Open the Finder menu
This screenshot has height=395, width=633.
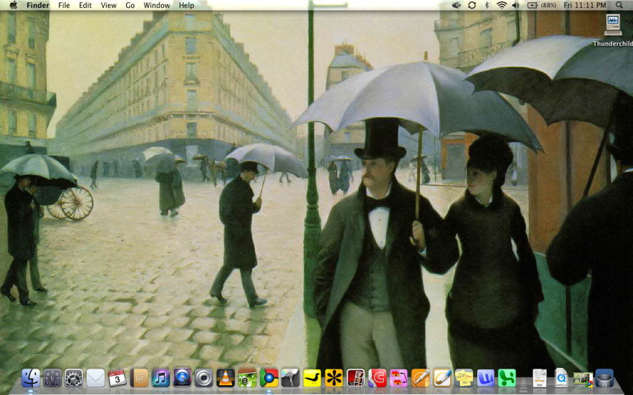[x=38, y=5]
